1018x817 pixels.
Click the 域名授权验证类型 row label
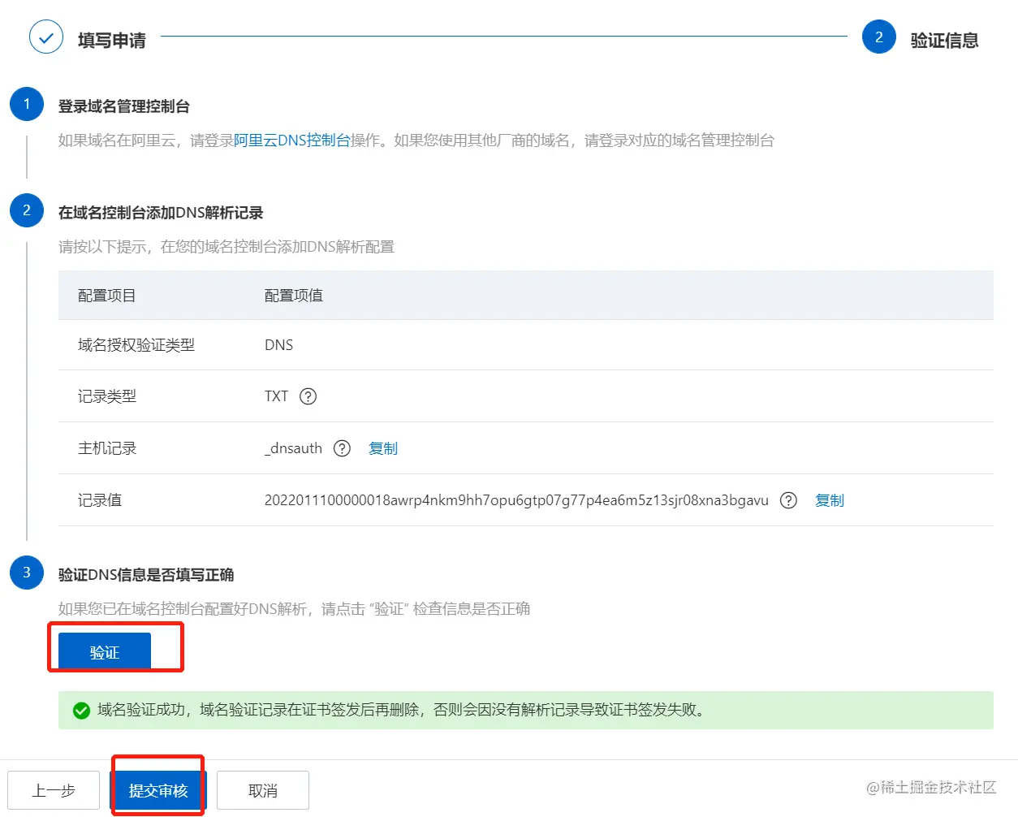point(136,345)
